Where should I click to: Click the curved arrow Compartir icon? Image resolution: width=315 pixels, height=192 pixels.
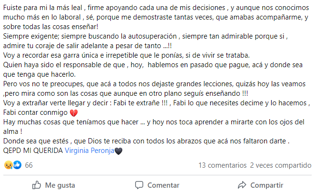(x=242, y=185)
